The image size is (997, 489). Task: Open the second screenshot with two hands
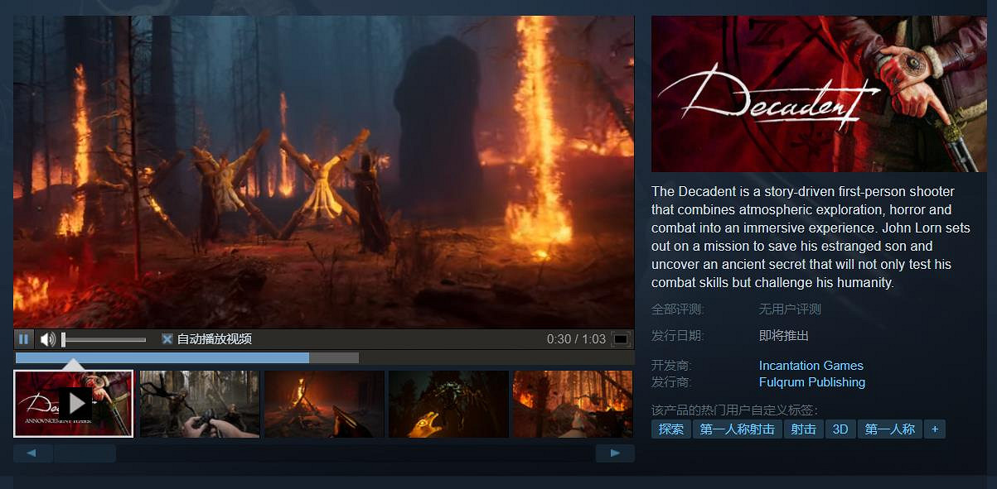pyautogui.click(x=200, y=404)
